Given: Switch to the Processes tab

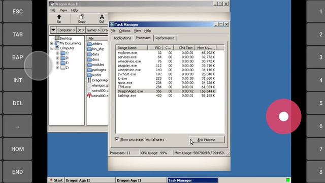Looking at the screenshot, I should coord(143,38).
